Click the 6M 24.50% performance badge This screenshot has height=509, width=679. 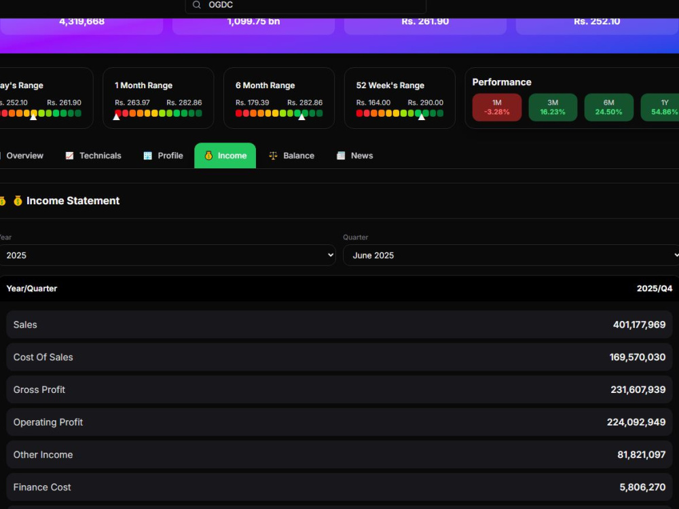pyautogui.click(x=609, y=107)
